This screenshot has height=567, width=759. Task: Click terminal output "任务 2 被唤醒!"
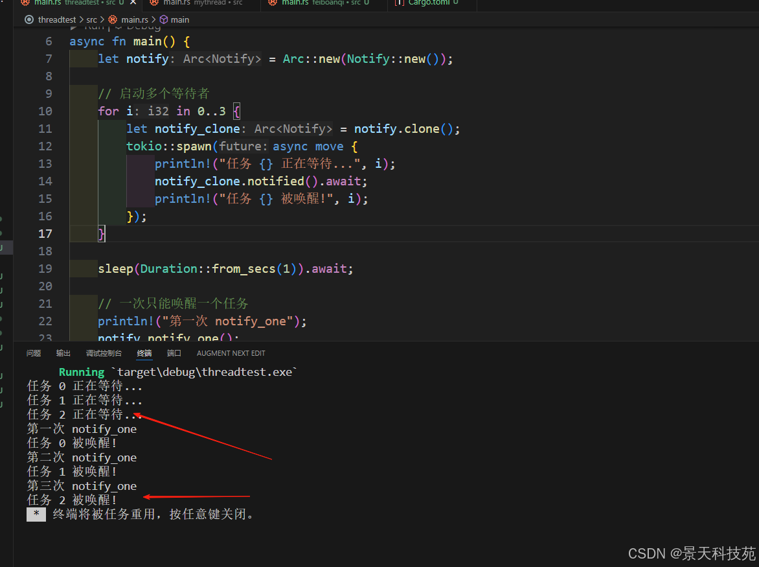pos(72,500)
